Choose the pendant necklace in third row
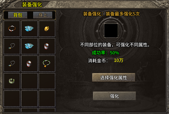169x114 pixels. [x=12, y=64]
